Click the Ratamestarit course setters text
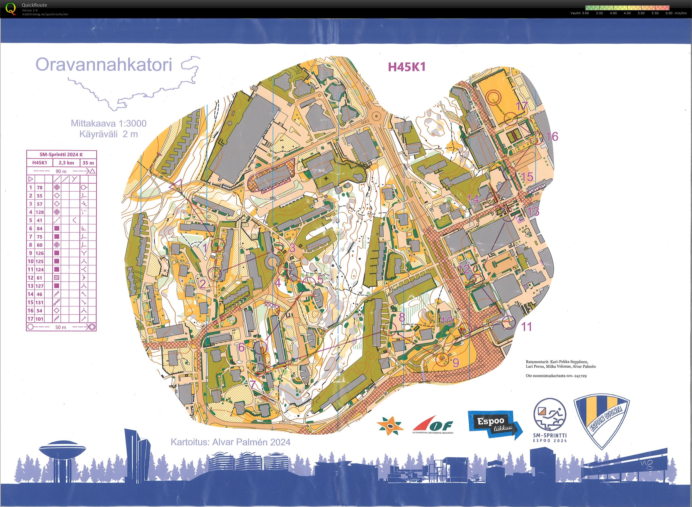Viewport: 692px width, 507px height. (x=561, y=364)
